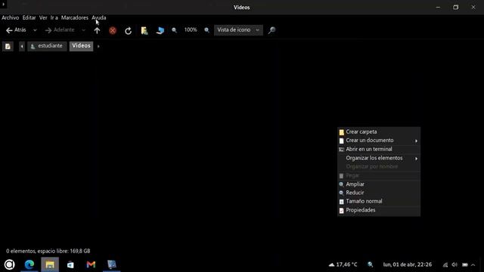The width and height of the screenshot is (484, 272).
Task: Zoom out using the toolbar magnifier
Action: click(174, 30)
